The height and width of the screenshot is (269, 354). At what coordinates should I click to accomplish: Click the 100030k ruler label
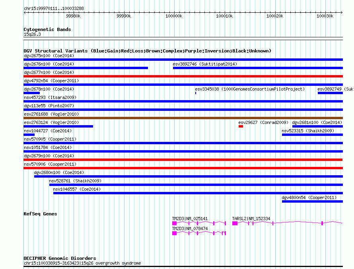pos(325,16)
